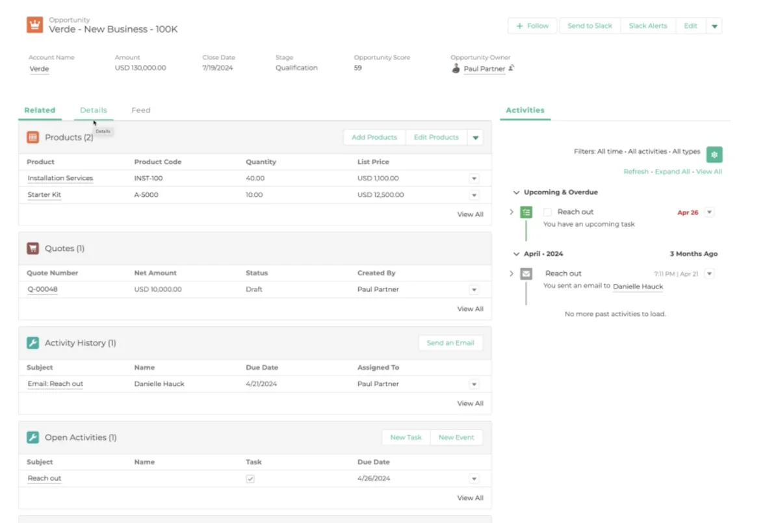780x523 pixels.
Task: Click the plus icon on Follow button
Action: [x=519, y=26]
